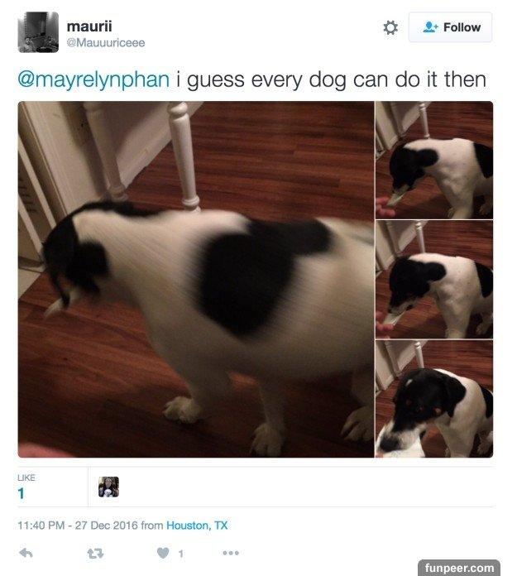Image resolution: width=517 pixels, height=576 pixels.
Task: Open the middle-right dog thumbnail
Action: tap(434, 279)
